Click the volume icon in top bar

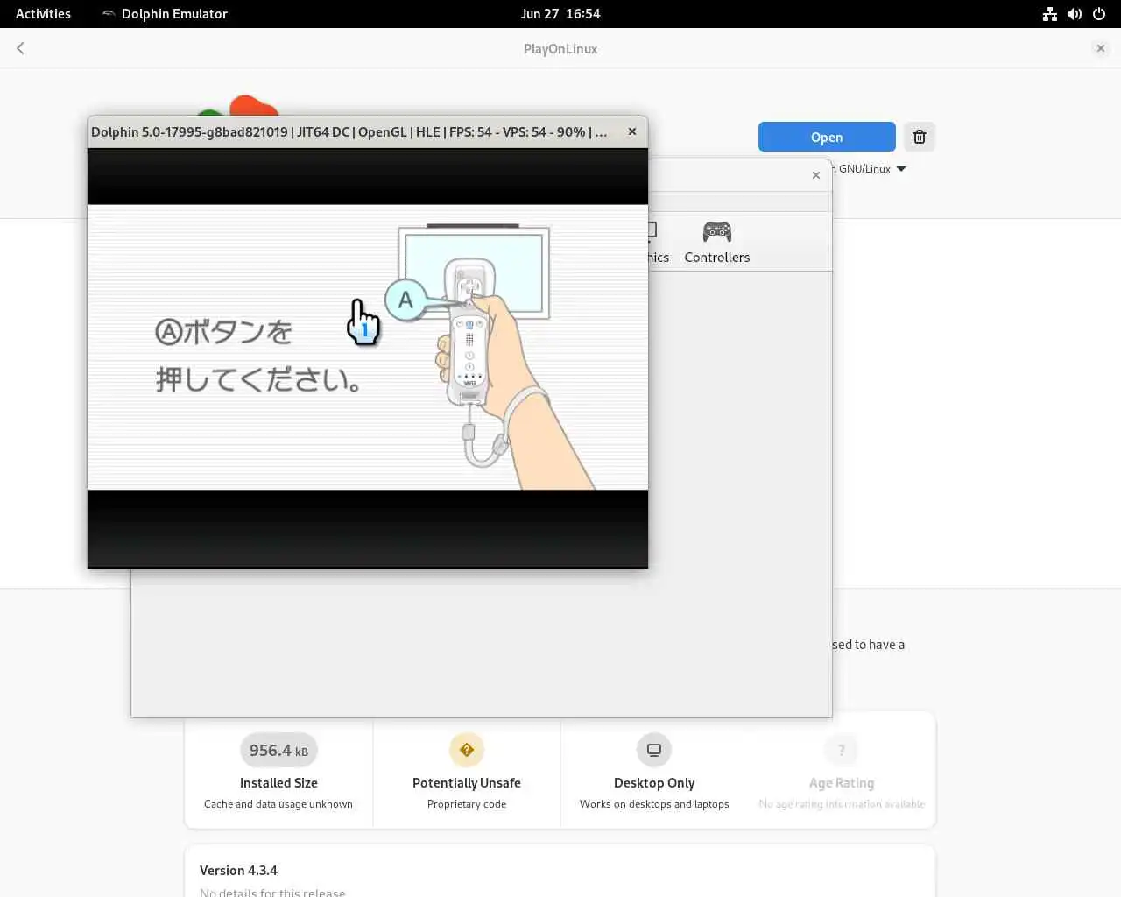pos(1075,14)
